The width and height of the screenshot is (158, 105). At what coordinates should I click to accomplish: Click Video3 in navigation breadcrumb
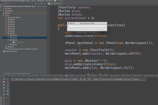(49, 1)
